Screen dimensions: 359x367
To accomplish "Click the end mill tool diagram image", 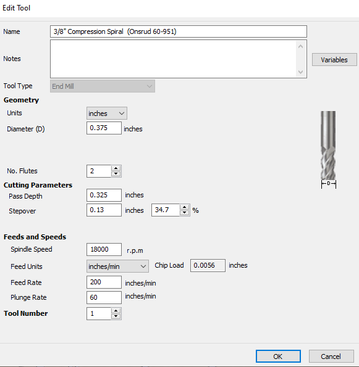I will click(328, 149).
